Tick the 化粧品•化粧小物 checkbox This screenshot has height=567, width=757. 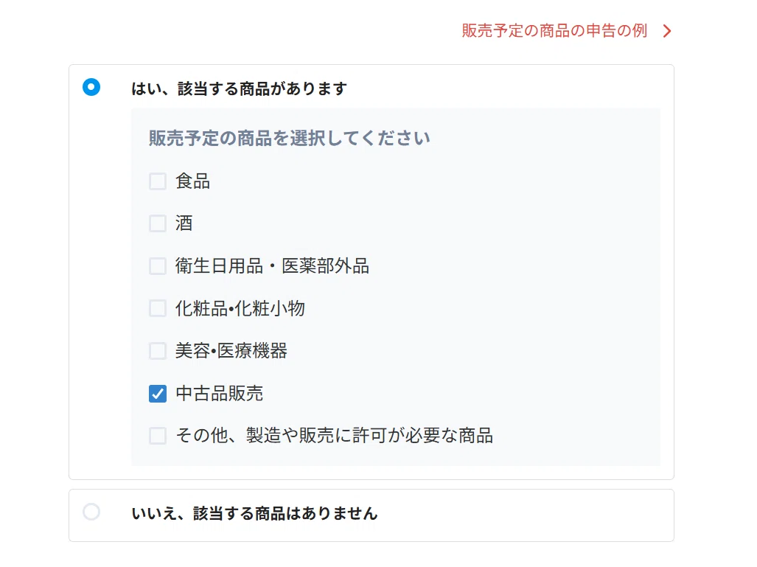coord(158,308)
